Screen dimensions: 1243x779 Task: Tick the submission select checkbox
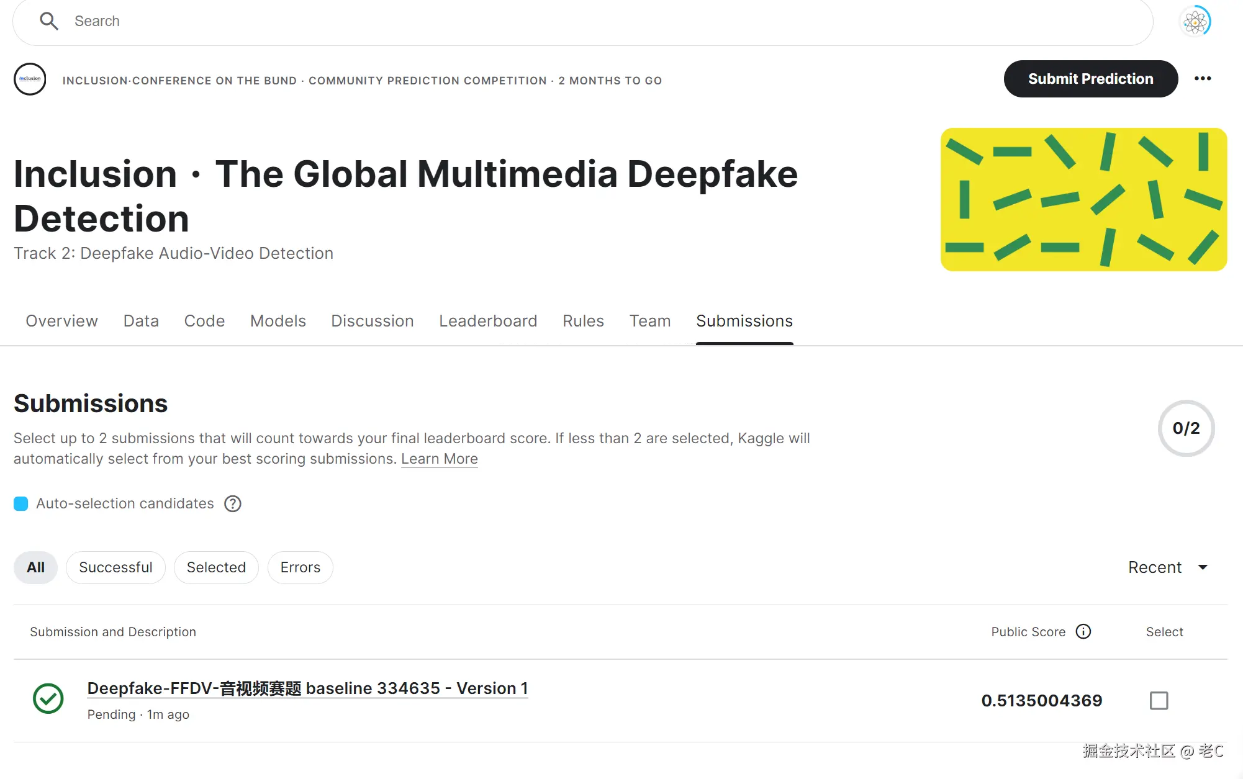[x=1159, y=700]
